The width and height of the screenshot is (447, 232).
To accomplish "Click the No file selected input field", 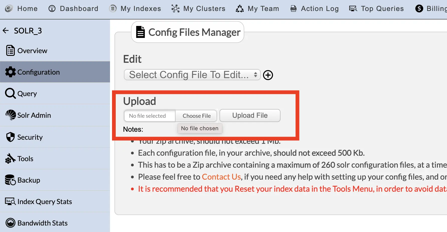I will point(149,116).
